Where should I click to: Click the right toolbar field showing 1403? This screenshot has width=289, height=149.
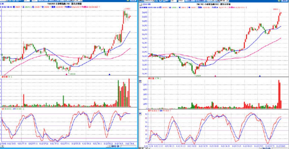[x=182, y=1]
